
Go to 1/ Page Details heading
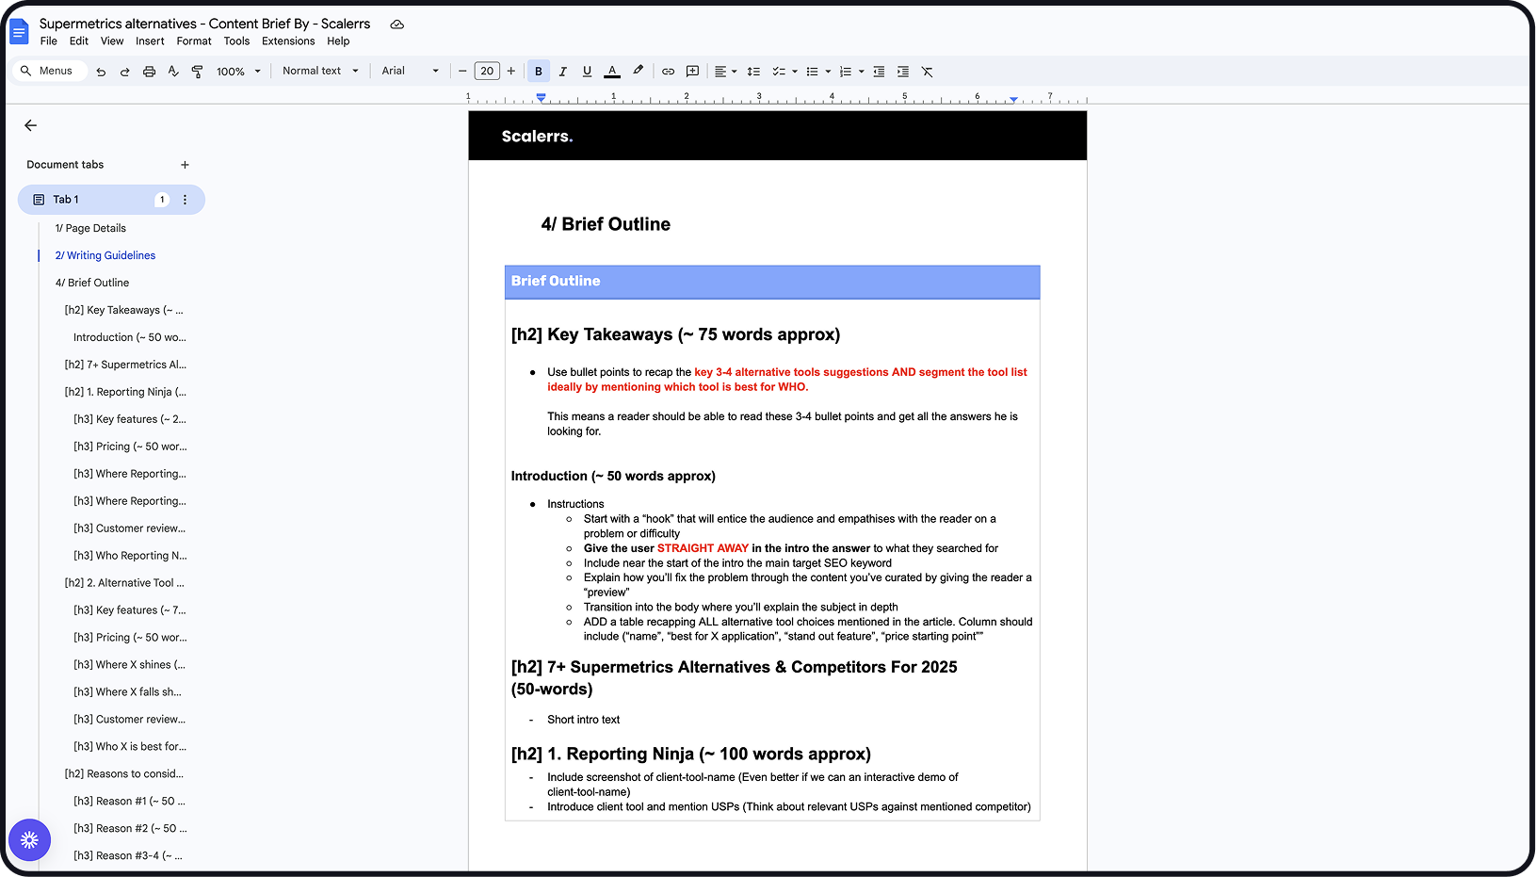pos(90,229)
